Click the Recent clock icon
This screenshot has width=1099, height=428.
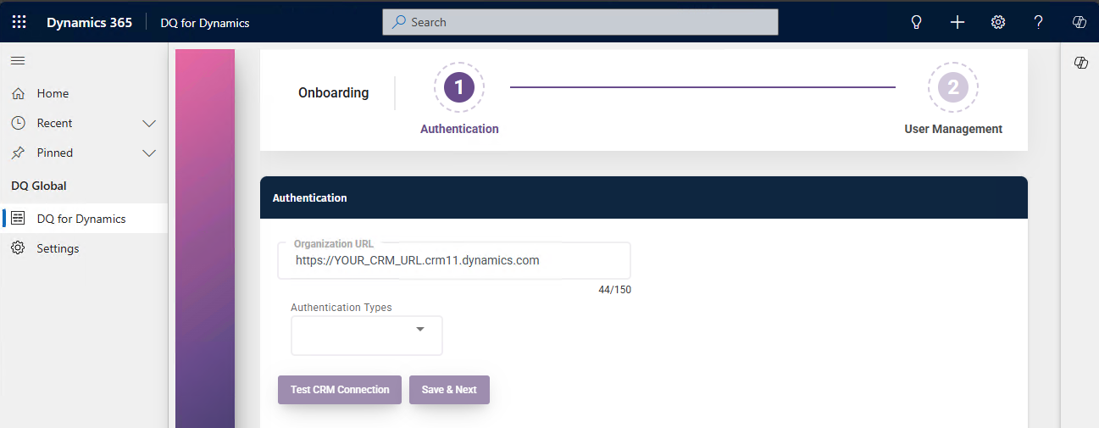click(18, 123)
